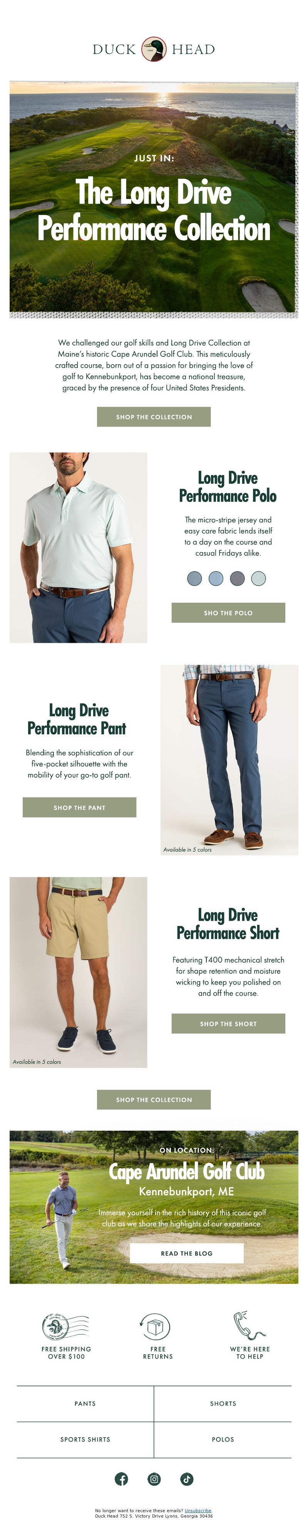Click the Shop the Pant button

pos(79,807)
